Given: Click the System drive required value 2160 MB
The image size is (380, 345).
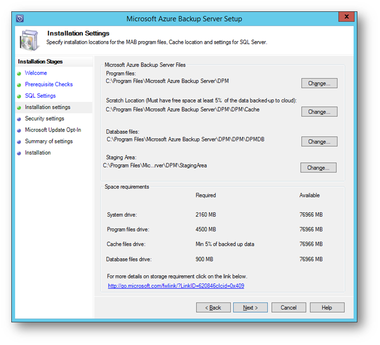Looking at the screenshot, I should tap(206, 215).
